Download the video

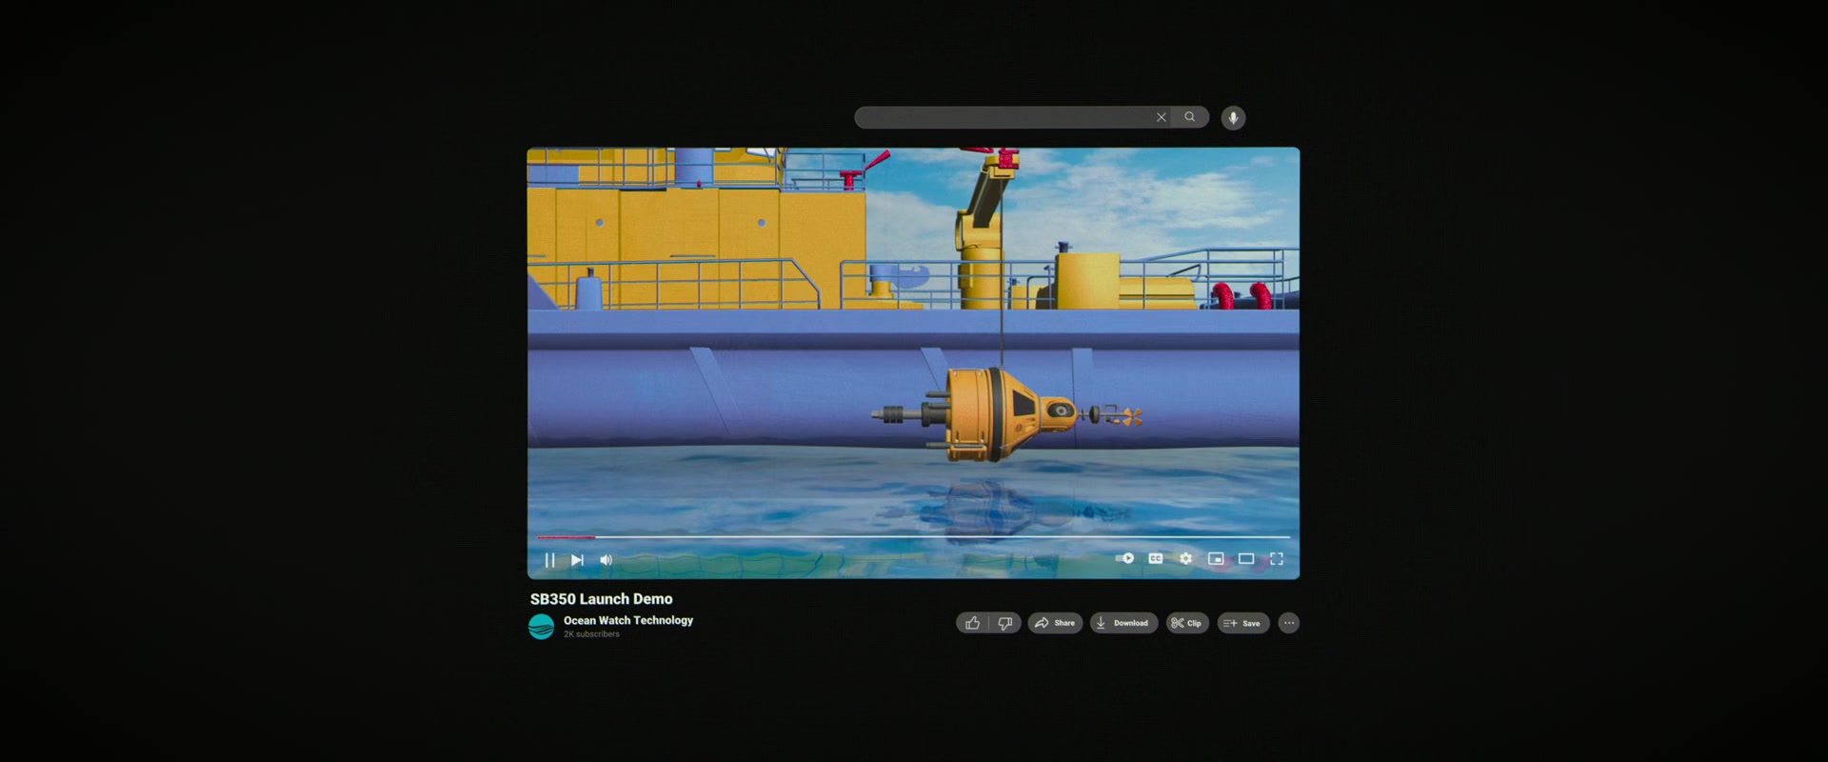coord(1123,623)
